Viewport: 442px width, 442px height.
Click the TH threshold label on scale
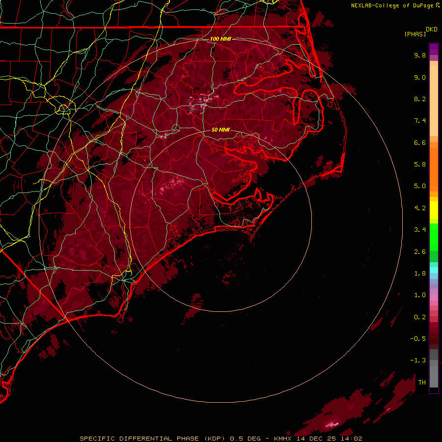click(x=422, y=383)
